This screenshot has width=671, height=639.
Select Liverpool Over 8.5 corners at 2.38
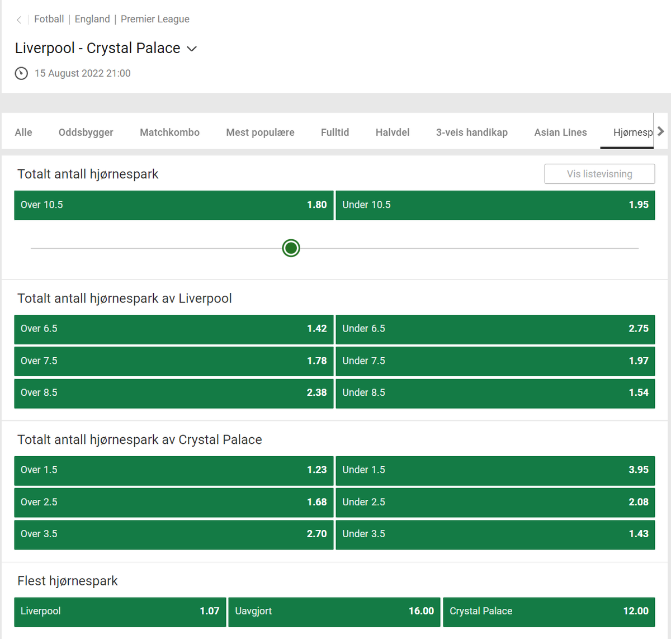[174, 393]
